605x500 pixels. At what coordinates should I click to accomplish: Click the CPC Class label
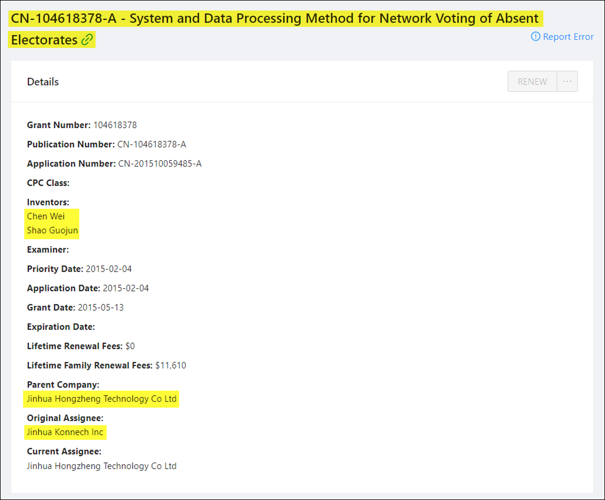(48, 183)
